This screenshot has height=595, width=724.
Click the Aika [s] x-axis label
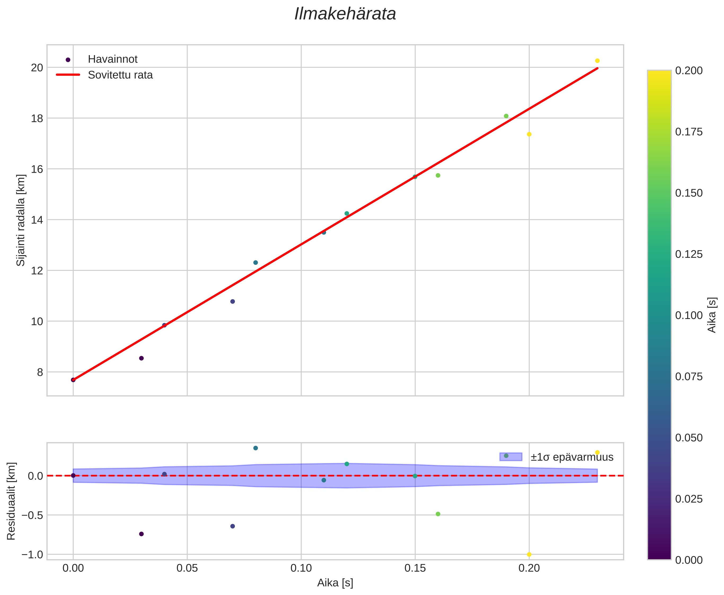335,583
